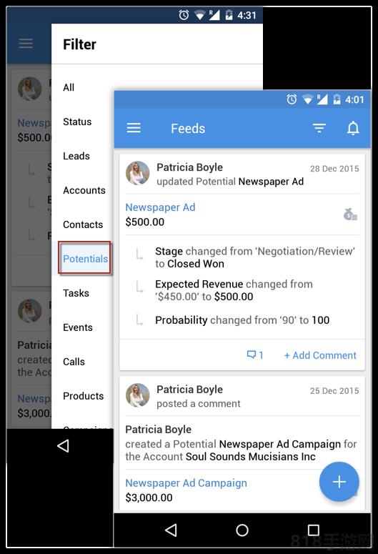The width and height of the screenshot is (378, 554).
Task: Open the Newspaper Ad potential link
Action: click(x=160, y=207)
